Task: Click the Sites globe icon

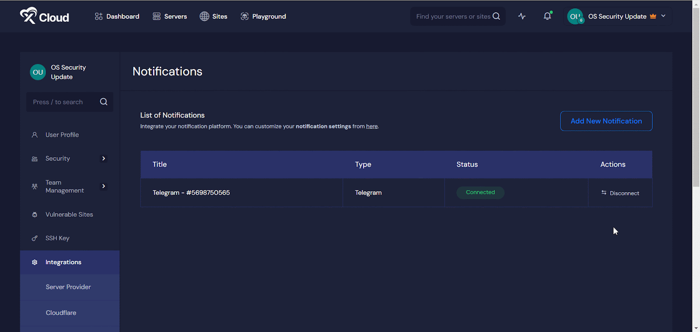Action: pyautogui.click(x=204, y=16)
